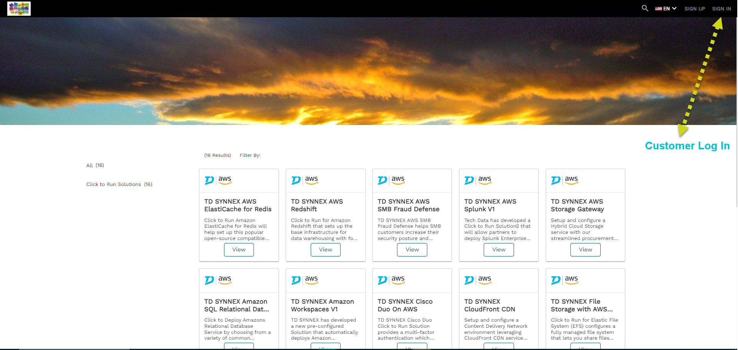Open title TD SYNNEX File Storage with AWS...
Image resolution: width=738 pixels, height=350 pixels.
click(582, 306)
